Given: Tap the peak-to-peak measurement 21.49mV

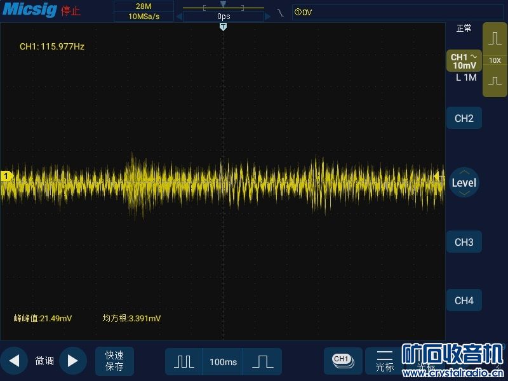Looking at the screenshot, I should pyautogui.click(x=43, y=318).
